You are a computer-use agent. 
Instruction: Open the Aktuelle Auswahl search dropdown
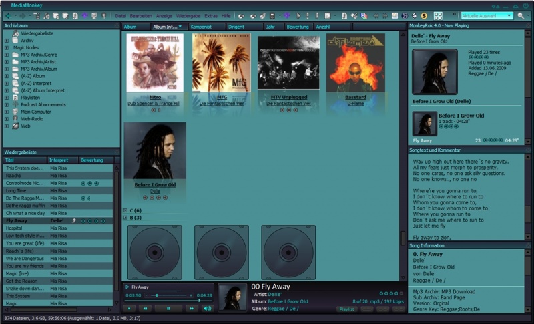coord(509,15)
